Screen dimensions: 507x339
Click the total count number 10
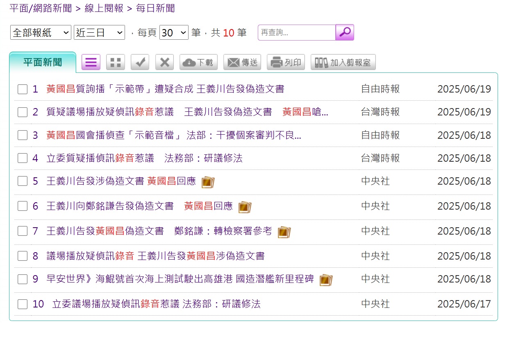click(x=229, y=33)
